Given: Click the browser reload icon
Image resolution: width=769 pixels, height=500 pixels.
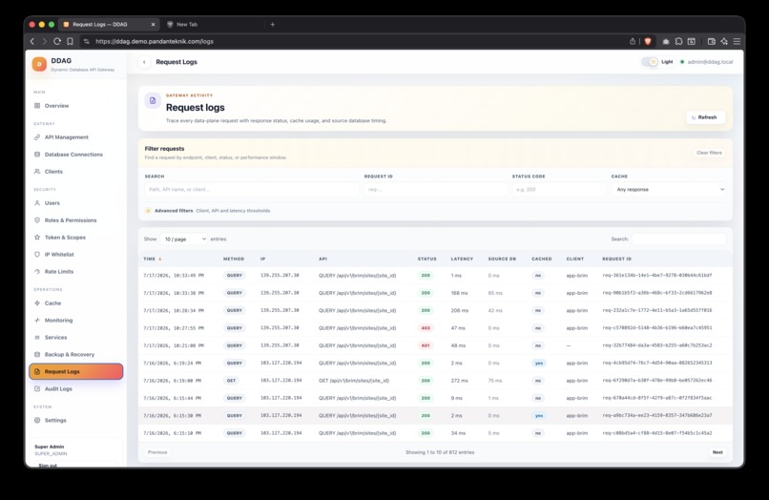Looking at the screenshot, I should (x=57, y=41).
